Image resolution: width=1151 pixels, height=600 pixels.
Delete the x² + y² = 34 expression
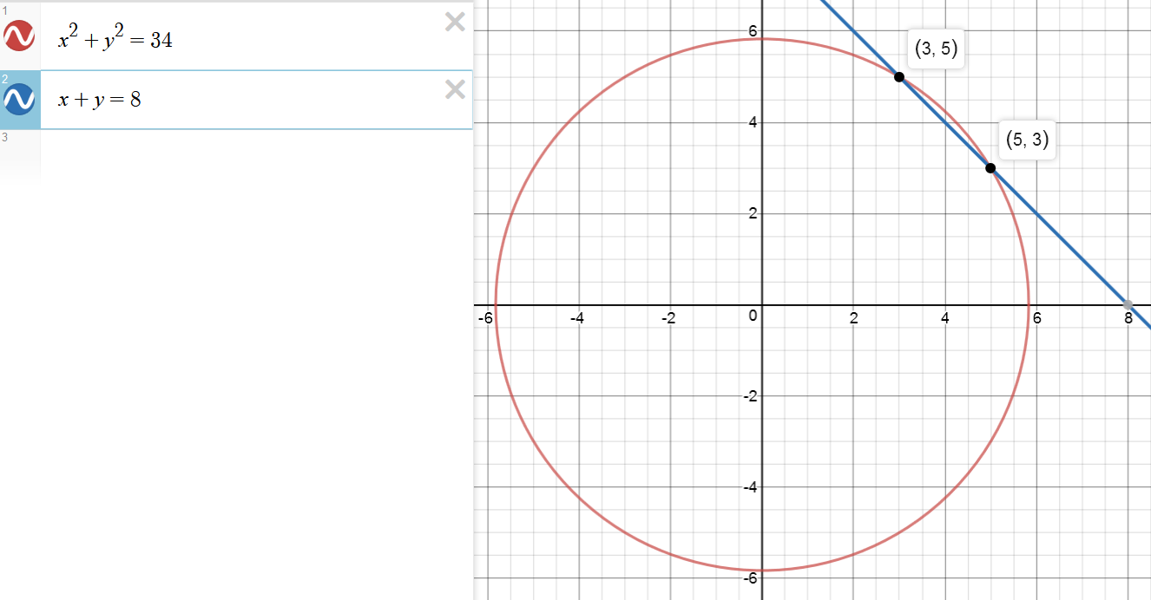pyautogui.click(x=455, y=23)
